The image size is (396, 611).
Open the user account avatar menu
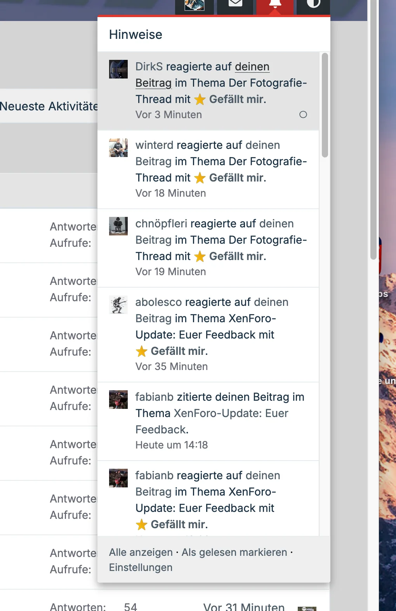click(x=195, y=5)
